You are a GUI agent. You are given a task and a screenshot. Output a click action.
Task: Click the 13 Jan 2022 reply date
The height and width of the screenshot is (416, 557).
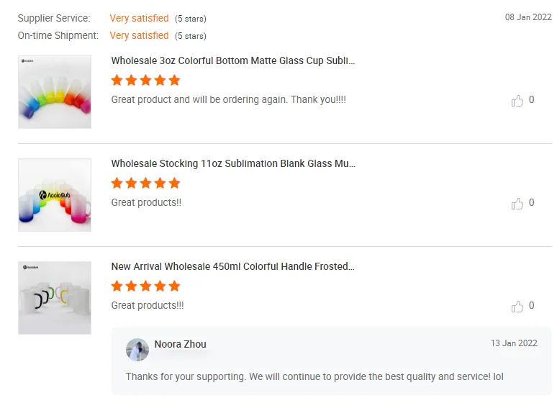(x=514, y=343)
